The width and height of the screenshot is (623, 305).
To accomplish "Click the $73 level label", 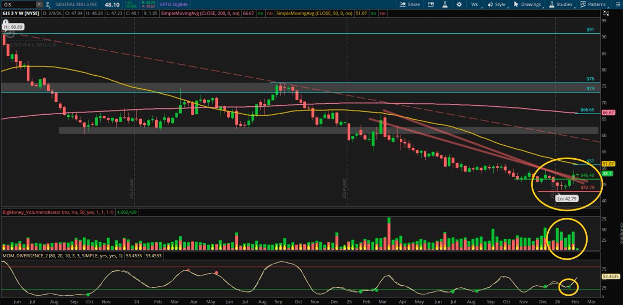I will tap(590, 89).
